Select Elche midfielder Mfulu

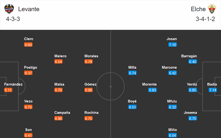coord(172,101)
